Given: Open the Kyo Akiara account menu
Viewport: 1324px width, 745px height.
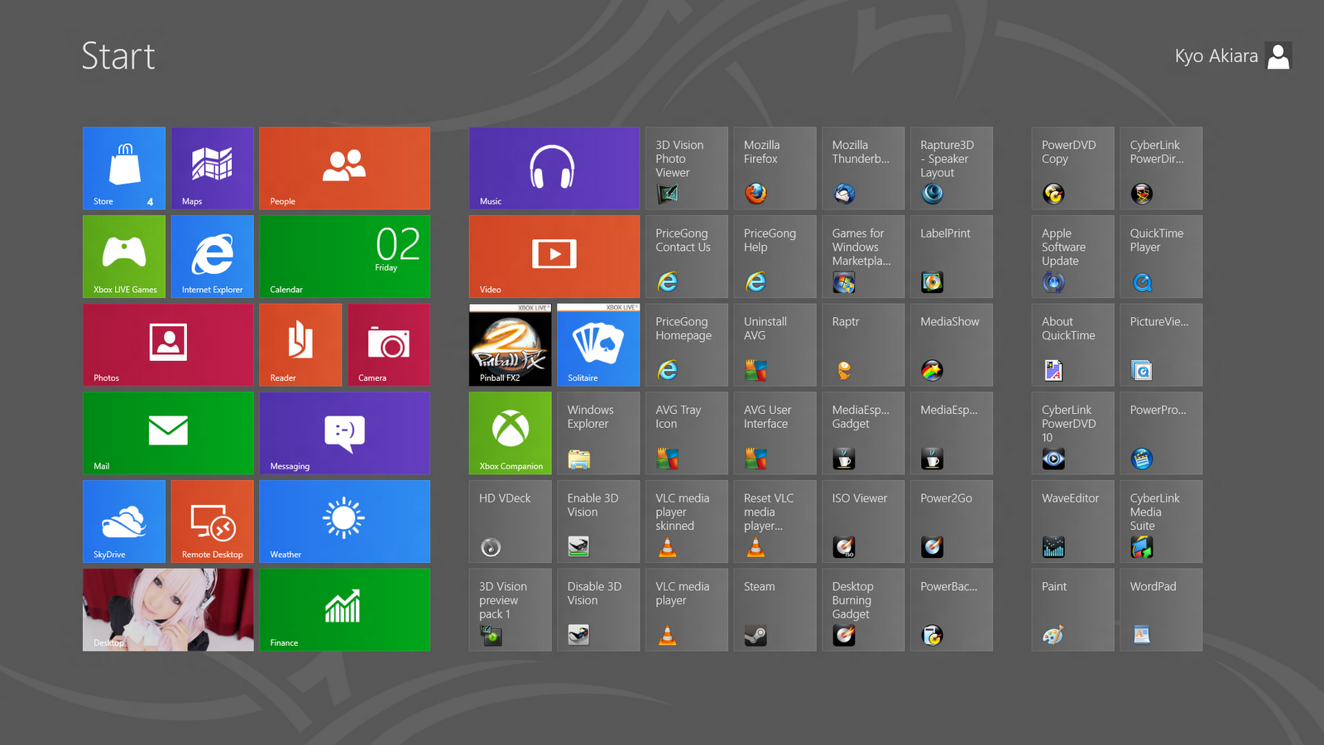Looking at the screenshot, I should 1232,55.
